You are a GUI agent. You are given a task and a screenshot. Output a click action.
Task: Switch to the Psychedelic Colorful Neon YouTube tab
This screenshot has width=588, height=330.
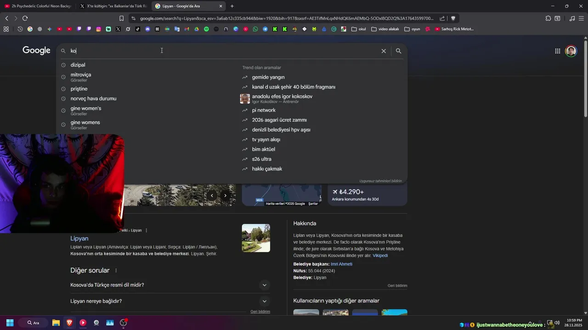pyautogui.click(x=38, y=6)
